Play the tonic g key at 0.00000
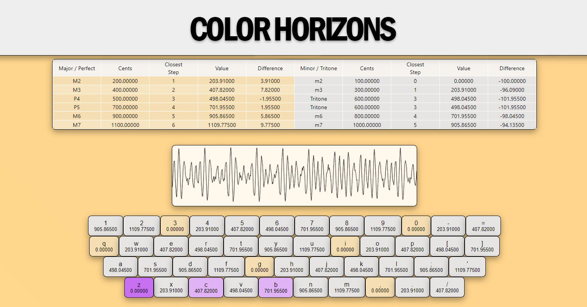This screenshot has height=307, width=587. 260,267
